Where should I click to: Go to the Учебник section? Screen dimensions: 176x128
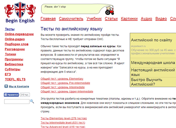(x=94, y=19)
